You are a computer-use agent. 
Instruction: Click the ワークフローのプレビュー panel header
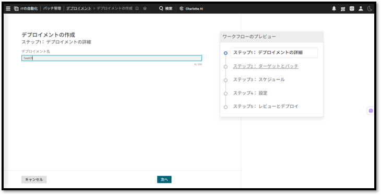pyautogui.click(x=271, y=37)
